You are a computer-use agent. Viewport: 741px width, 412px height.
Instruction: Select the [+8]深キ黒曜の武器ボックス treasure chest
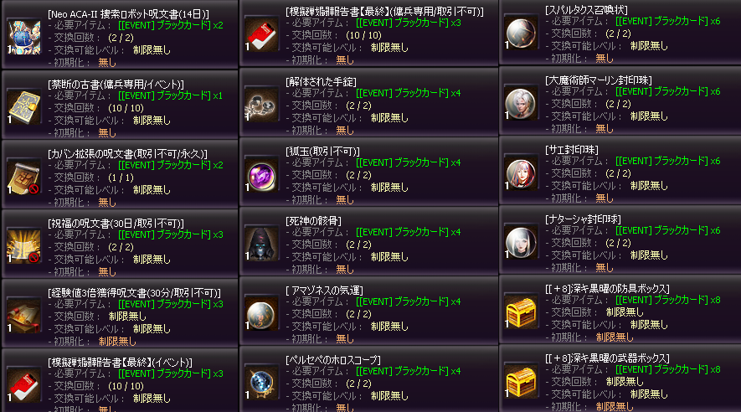pyautogui.click(x=521, y=381)
